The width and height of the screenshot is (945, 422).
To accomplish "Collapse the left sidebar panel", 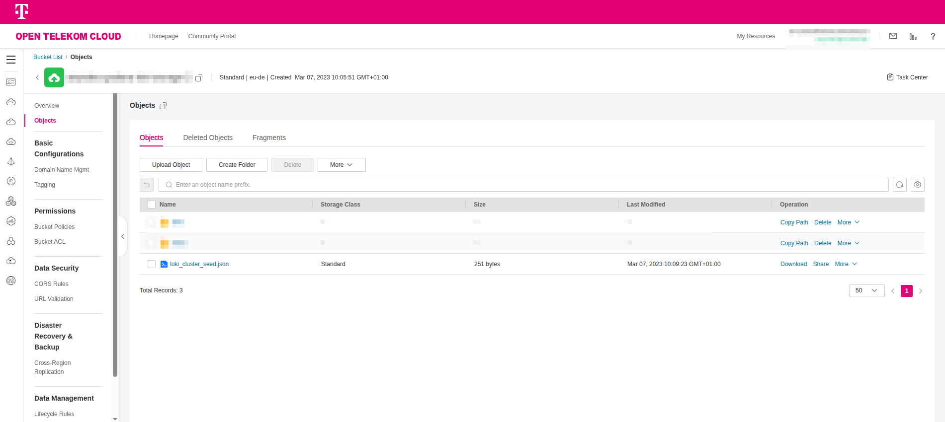I will [x=123, y=236].
